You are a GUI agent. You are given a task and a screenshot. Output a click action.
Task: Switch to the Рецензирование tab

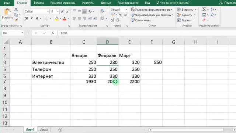tap(128, 3)
